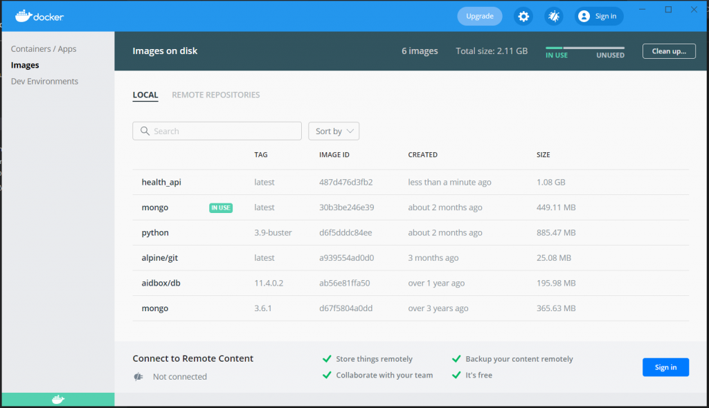Open the Troubleshoot bug icon
Image resolution: width=709 pixels, height=408 pixels.
point(553,17)
